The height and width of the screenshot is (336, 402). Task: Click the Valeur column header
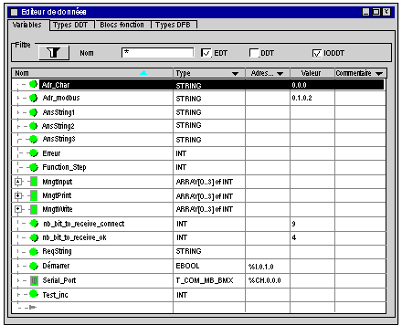pos(312,73)
